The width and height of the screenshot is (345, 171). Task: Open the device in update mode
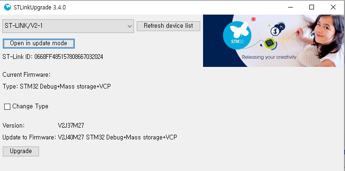39,43
